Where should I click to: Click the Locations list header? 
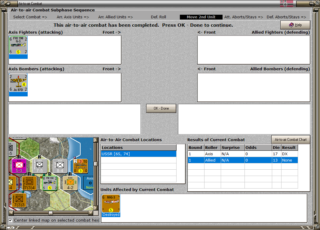(139, 147)
